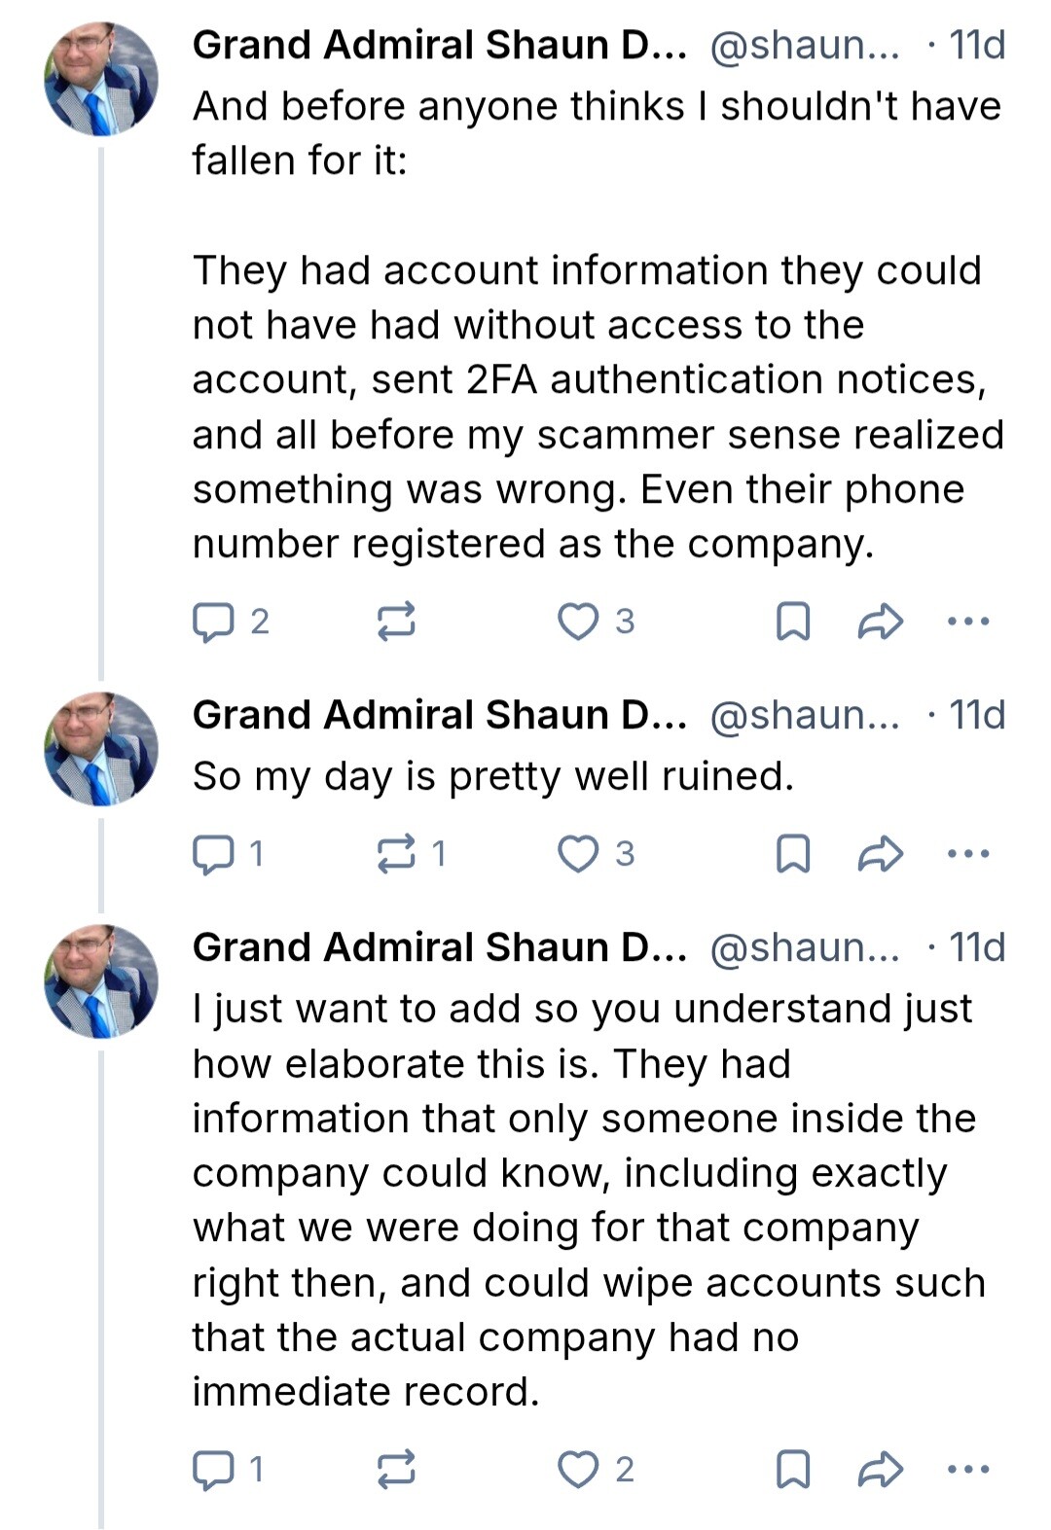Open more options on 'day is ruined' post
Viewport: 1051px width, 1530px height.
(x=968, y=853)
